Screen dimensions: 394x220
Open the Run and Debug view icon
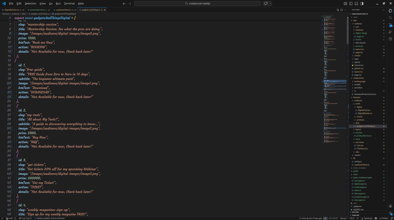390,32
